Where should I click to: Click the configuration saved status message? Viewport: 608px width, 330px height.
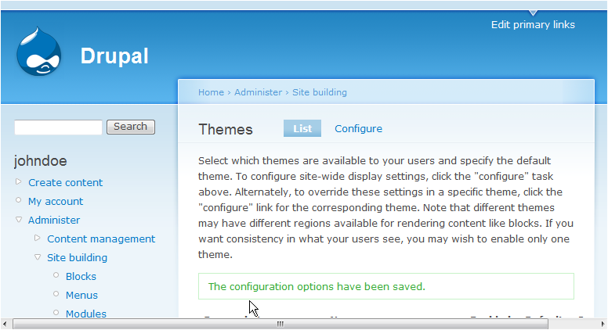[385, 286]
